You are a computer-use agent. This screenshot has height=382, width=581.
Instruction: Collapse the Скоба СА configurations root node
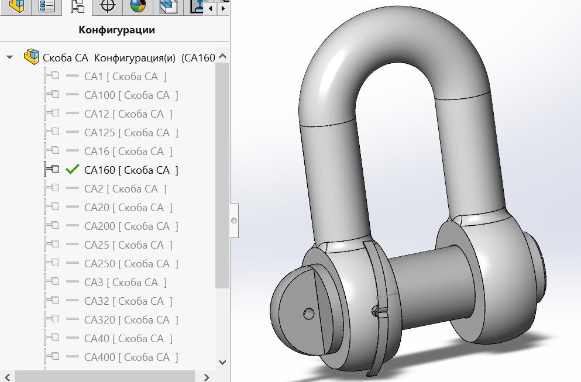(x=9, y=57)
